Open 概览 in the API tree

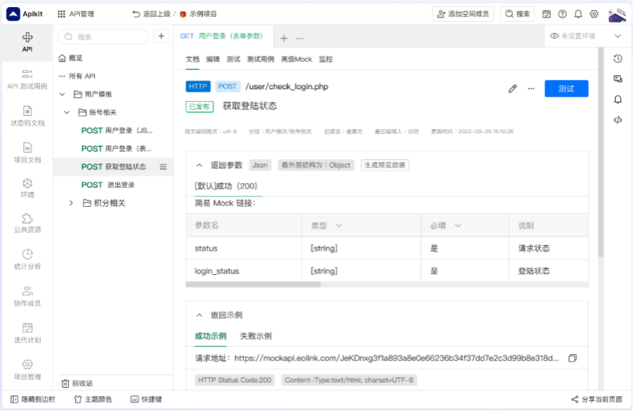click(70, 58)
